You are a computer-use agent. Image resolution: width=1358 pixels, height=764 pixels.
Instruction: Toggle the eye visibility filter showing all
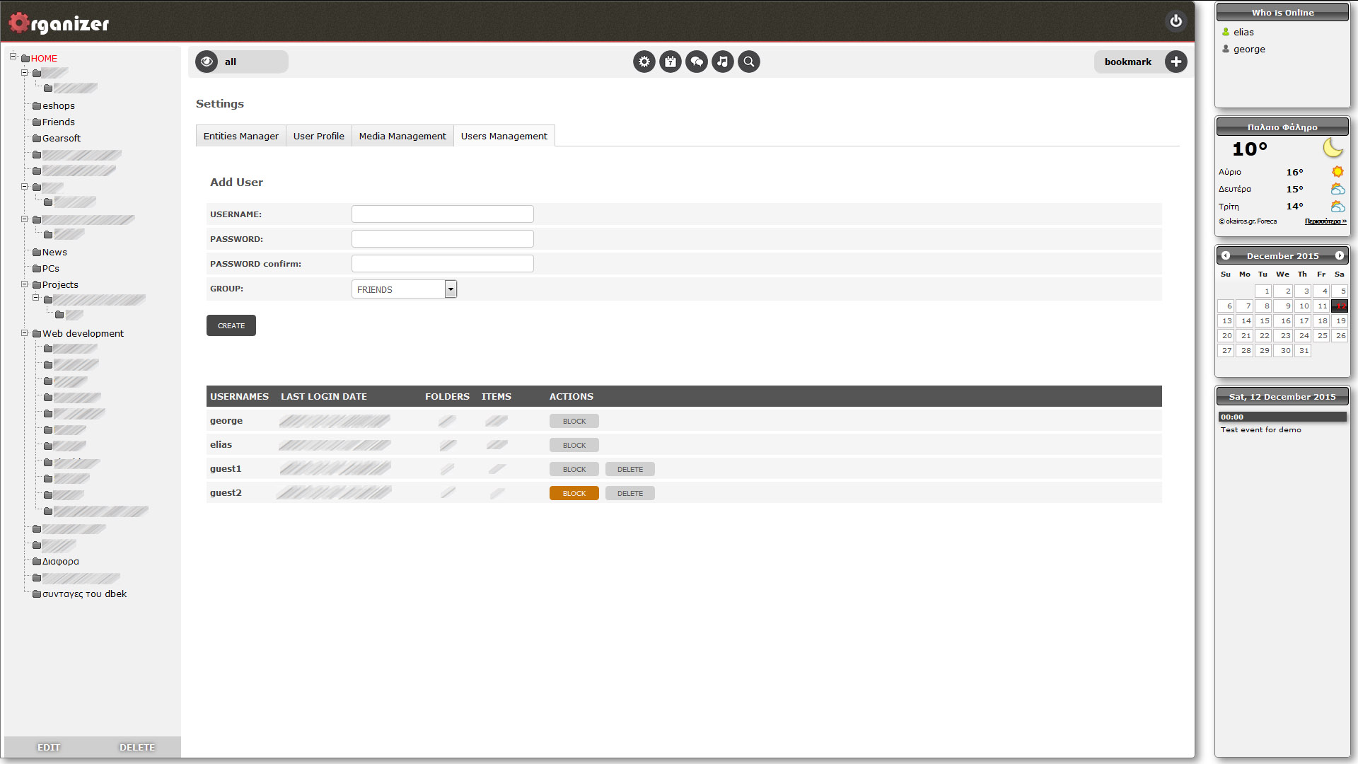tap(207, 62)
